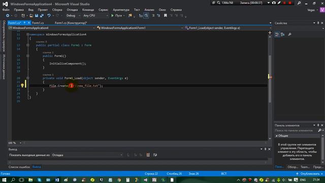The image size is (325, 183).
Task: Open the Команда menu
Action: tap(88, 10)
